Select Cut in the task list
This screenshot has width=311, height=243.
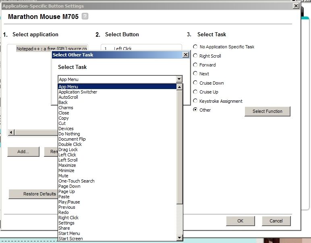click(117, 123)
